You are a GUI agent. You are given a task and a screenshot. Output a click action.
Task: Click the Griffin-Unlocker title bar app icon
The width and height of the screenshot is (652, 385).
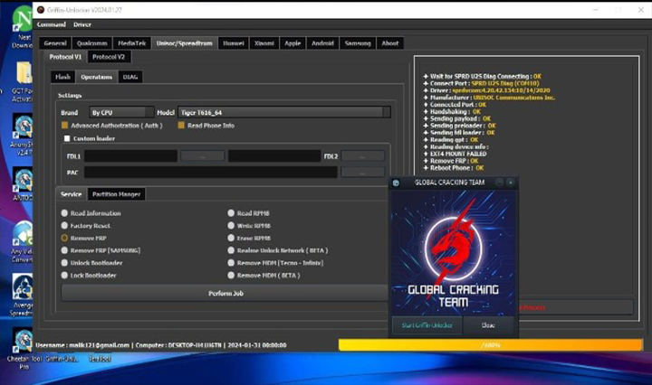click(x=41, y=10)
